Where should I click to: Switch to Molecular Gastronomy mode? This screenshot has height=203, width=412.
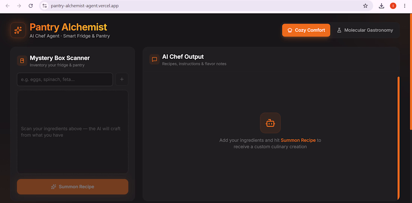pos(365,30)
